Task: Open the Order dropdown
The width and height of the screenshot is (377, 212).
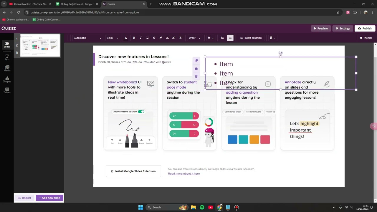Action: point(194,38)
